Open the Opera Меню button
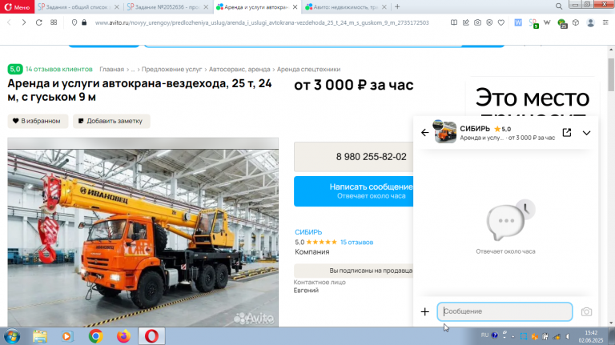Image resolution: width=615 pixels, height=345 pixels. pyautogui.click(x=17, y=6)
